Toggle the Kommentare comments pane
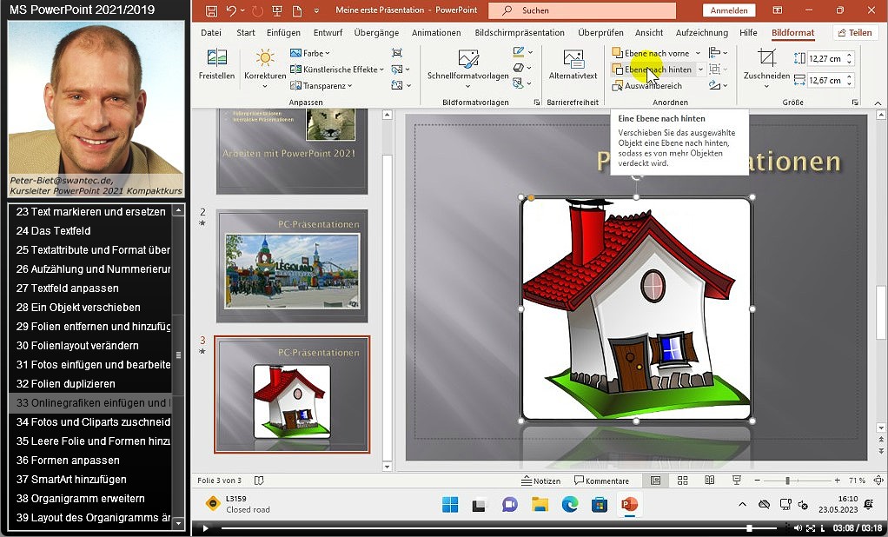888x537 pixels. click(x=601, y=481)
